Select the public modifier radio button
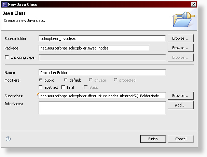The height and width of the screenshot is (157, 207). pos(41,80)
